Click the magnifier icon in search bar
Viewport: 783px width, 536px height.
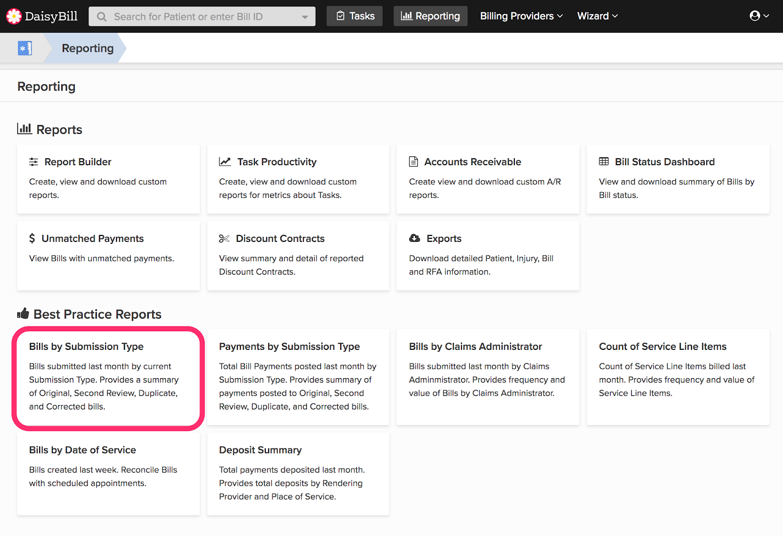(102, 17)
